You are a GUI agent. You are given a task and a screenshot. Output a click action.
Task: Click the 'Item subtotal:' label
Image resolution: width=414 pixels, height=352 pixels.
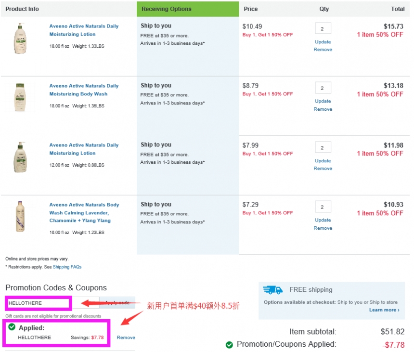click(x=313, y=332)
